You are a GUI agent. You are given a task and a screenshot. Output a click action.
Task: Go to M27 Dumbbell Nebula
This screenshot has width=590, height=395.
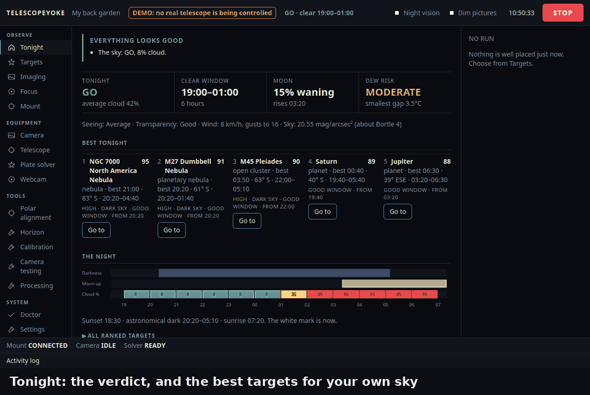point(171,230)
